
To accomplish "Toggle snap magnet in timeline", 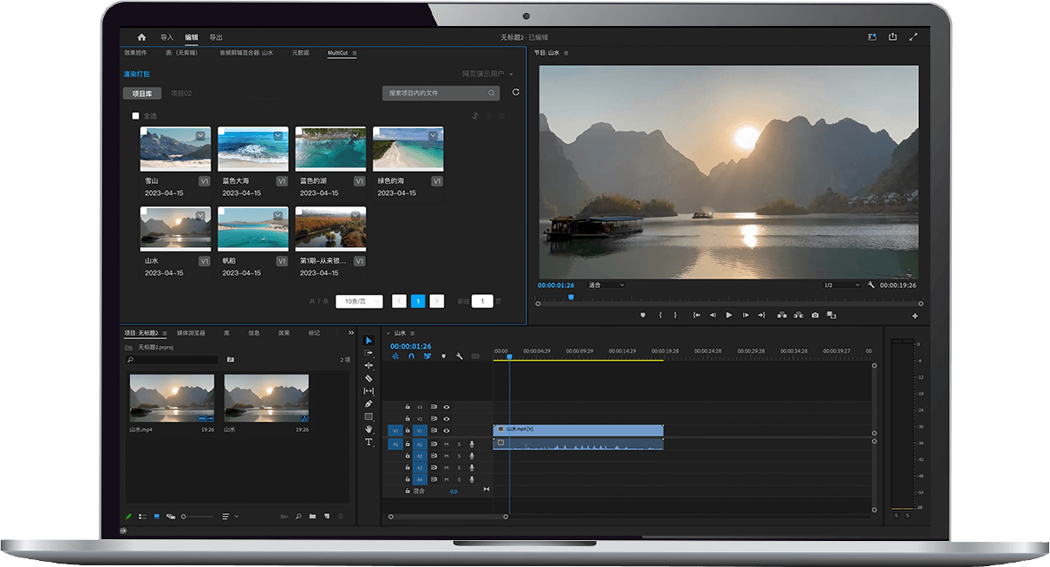I will [x=412, y=356].
